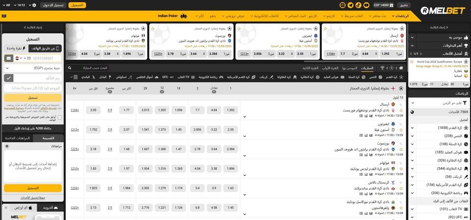Expand Arsenal match row markets chevron
This screenshot has width=471, height=220.
[244, 117]
